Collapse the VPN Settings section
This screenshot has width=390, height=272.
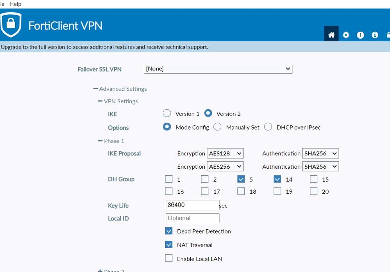pos(118,101)
